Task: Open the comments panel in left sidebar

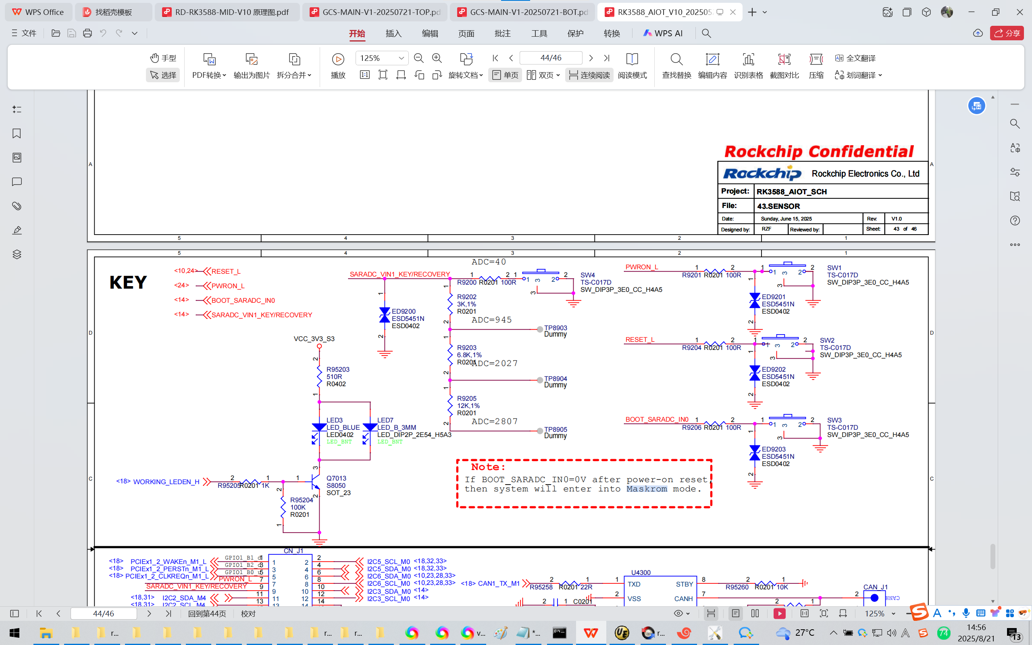Action: coord(17,182)
